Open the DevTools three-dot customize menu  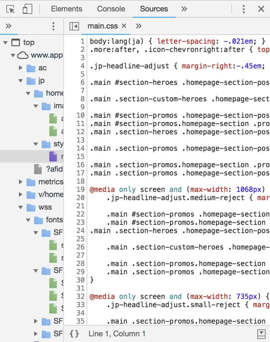pyautogui.click(x=244, y=9)
